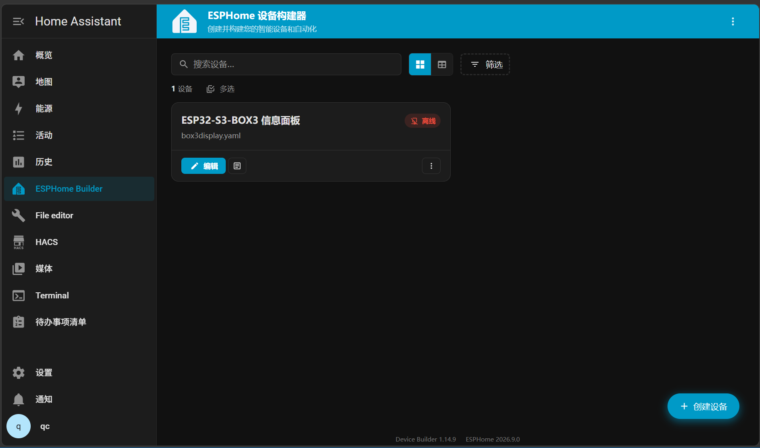This screenshot has width=760, height=448.
Task: Click the clipboard icon for 待办事项清单
Action: coord(19,322)
